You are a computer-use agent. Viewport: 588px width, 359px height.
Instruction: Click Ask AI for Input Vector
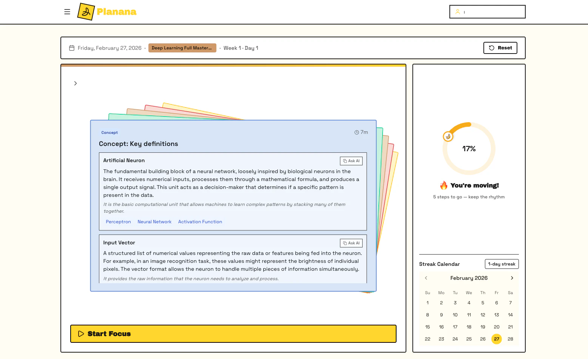tap(351, 243)
